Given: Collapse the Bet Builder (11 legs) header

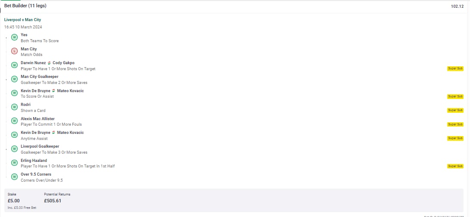Looking at the screenshot, I should 25,6.
